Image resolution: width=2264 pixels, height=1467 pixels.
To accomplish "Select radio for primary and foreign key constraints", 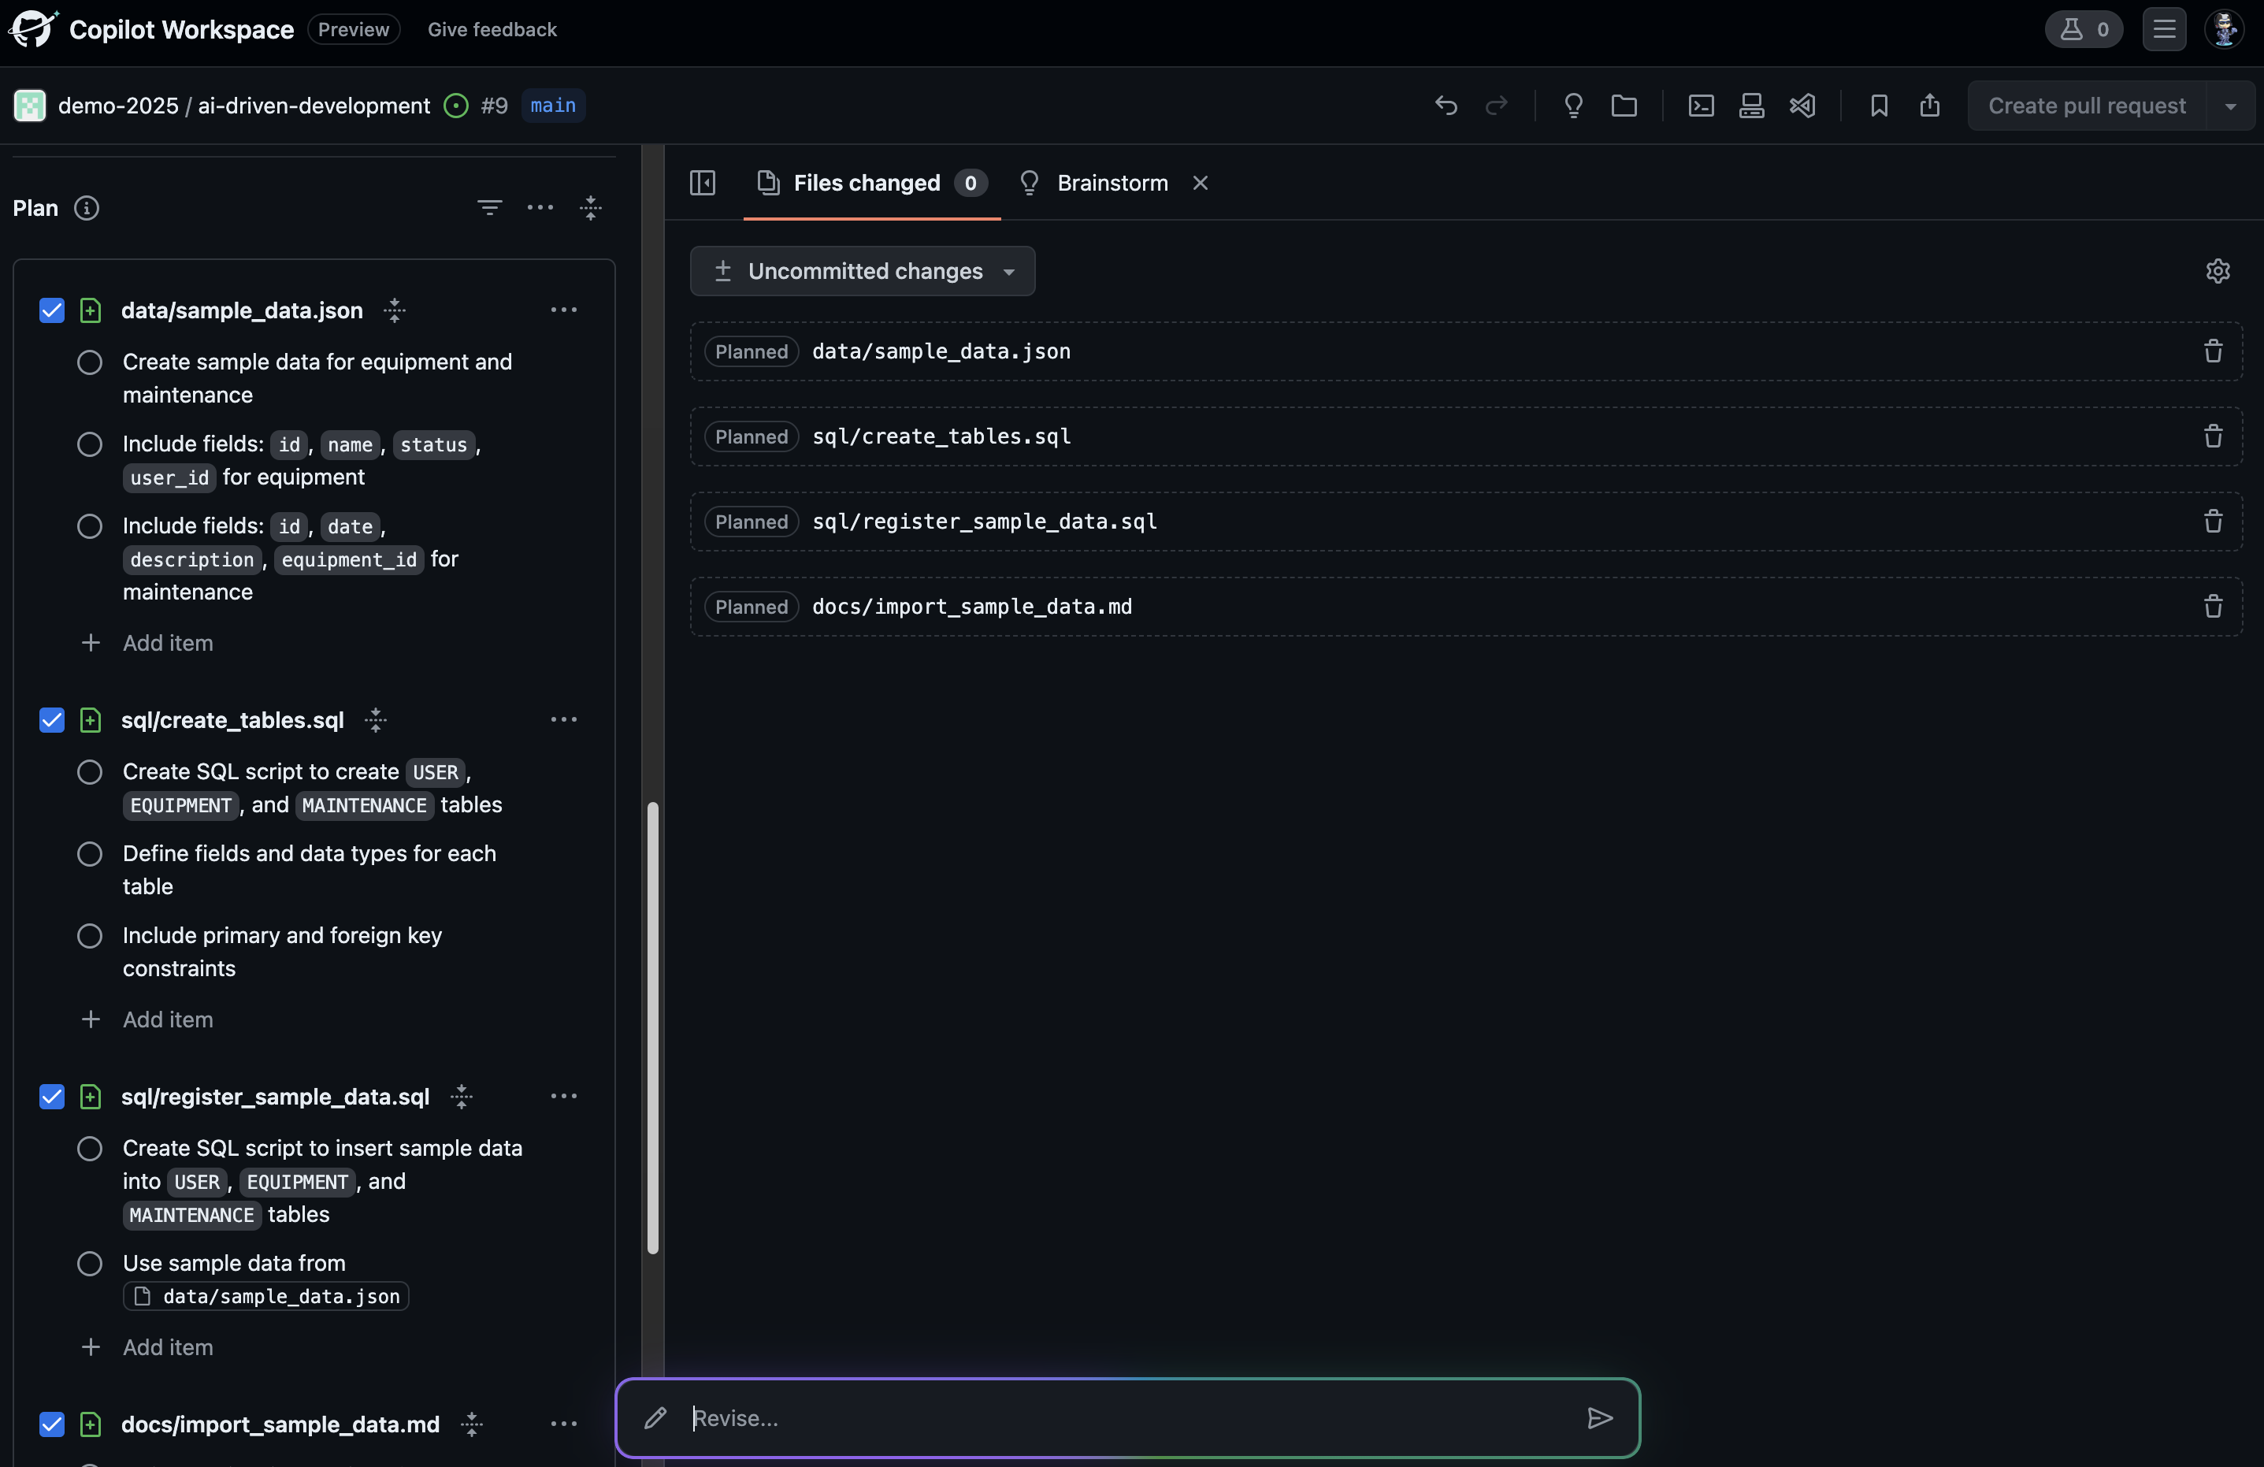I will [x=90, y=936].
